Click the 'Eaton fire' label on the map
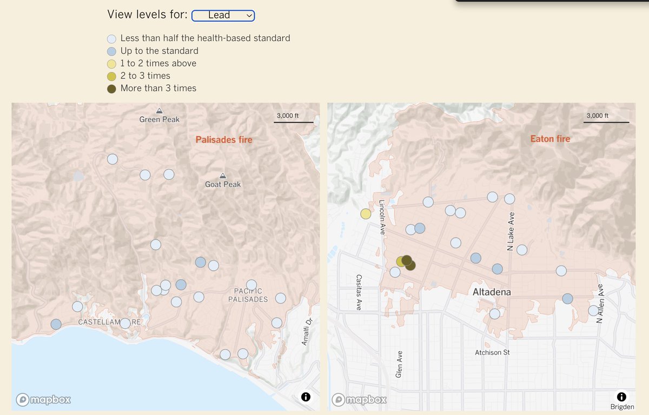 [550, 138]
